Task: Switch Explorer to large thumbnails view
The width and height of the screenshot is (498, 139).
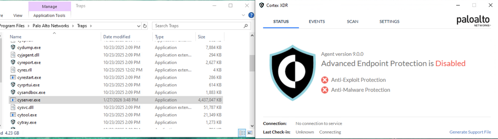Action: (x=250, y=133)
